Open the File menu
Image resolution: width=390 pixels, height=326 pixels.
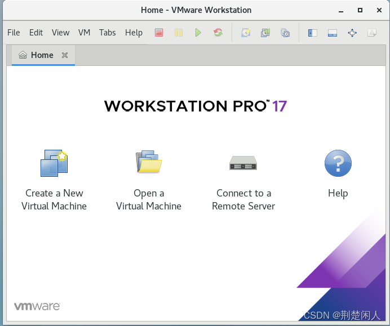pos(14,33)
